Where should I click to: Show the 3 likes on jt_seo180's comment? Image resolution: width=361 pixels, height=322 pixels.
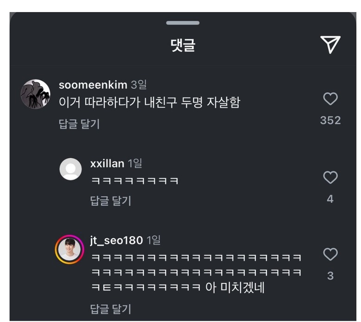[330, 276]
